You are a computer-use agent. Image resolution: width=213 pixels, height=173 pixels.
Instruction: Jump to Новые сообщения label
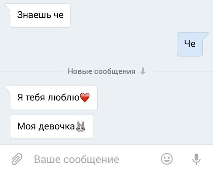click(102, 71)
